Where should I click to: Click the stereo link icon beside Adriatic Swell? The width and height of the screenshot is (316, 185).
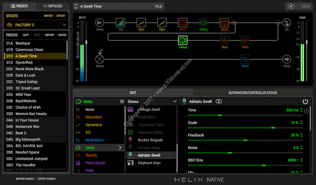(219, 102)
